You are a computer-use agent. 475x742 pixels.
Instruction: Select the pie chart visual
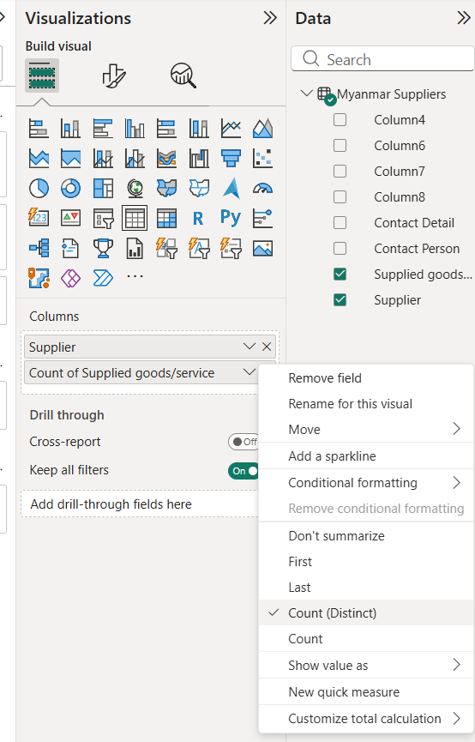[39, 189]
